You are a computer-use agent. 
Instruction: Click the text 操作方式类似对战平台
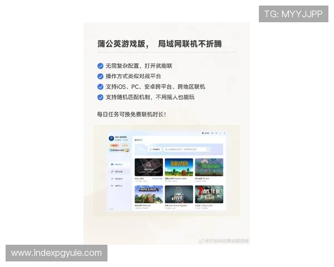[134, 76]
